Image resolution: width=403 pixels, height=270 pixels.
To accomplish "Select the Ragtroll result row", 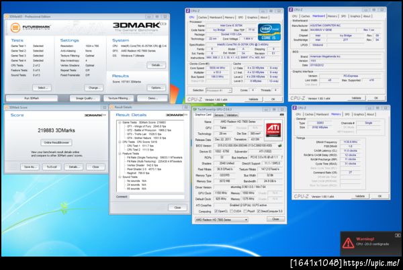I will tap(138, 173).
